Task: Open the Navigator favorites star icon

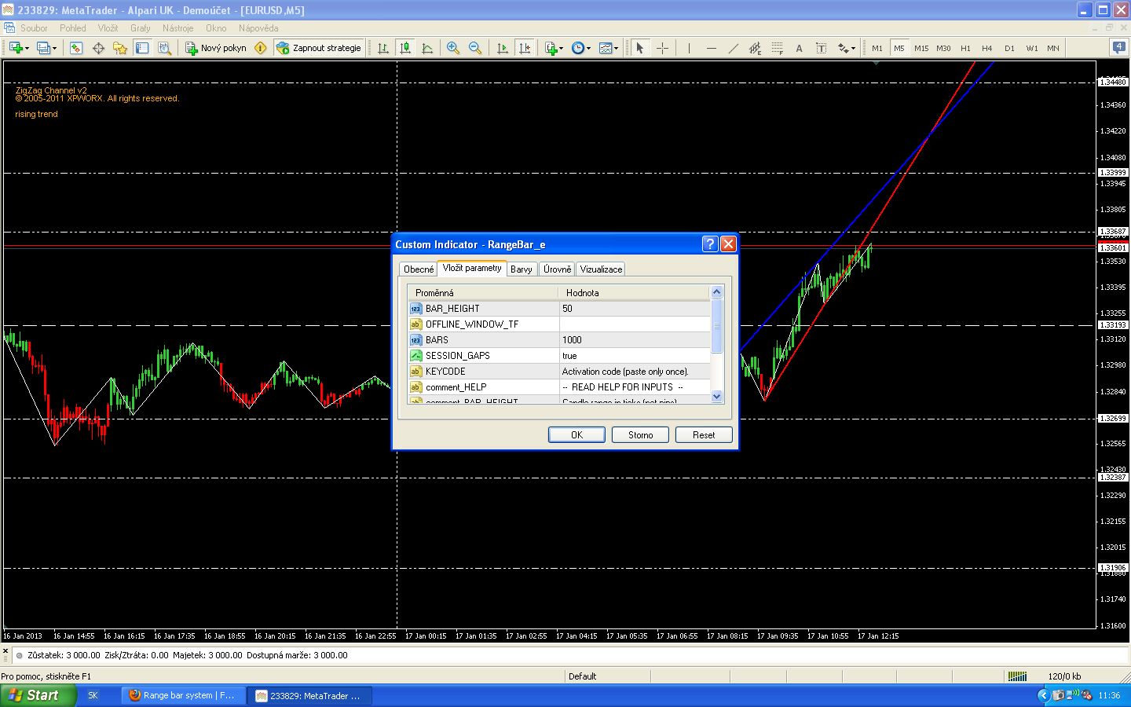Action: (120, 48)
